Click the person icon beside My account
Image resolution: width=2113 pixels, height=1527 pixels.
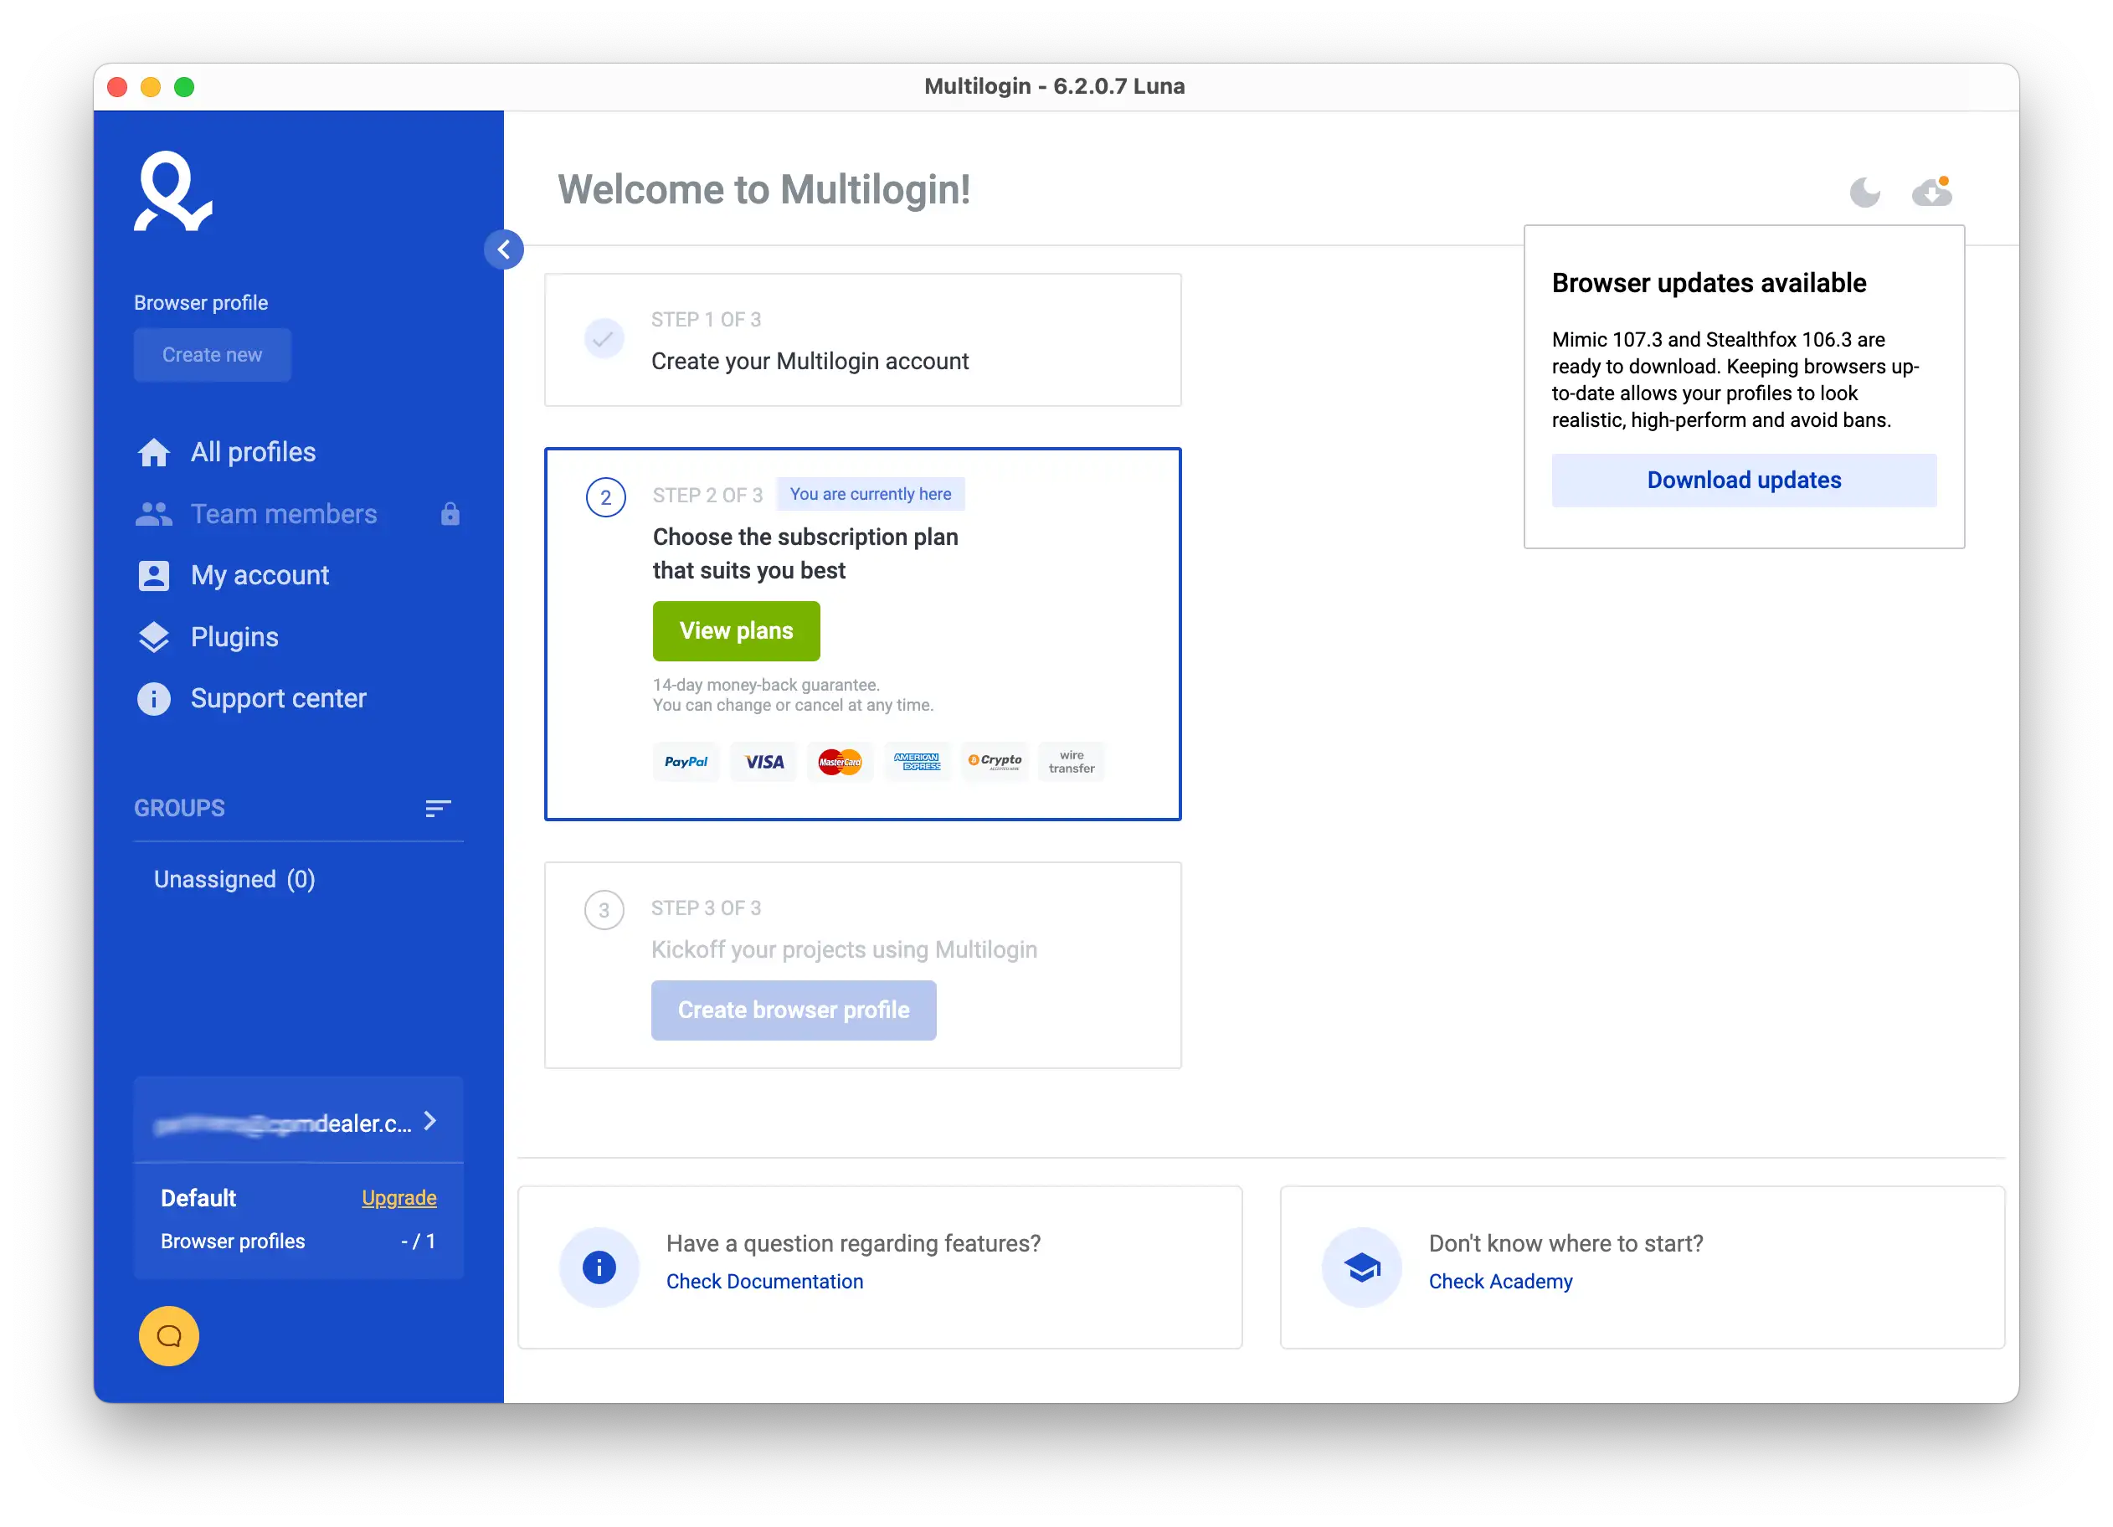coord(154,576)
